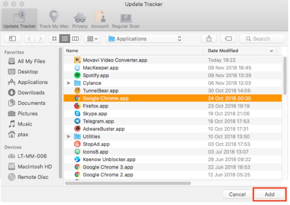Select Macintosh HD device

[x=30, y=167]
